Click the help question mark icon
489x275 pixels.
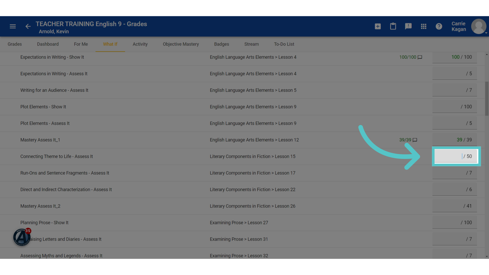click(x=439, y=26)
